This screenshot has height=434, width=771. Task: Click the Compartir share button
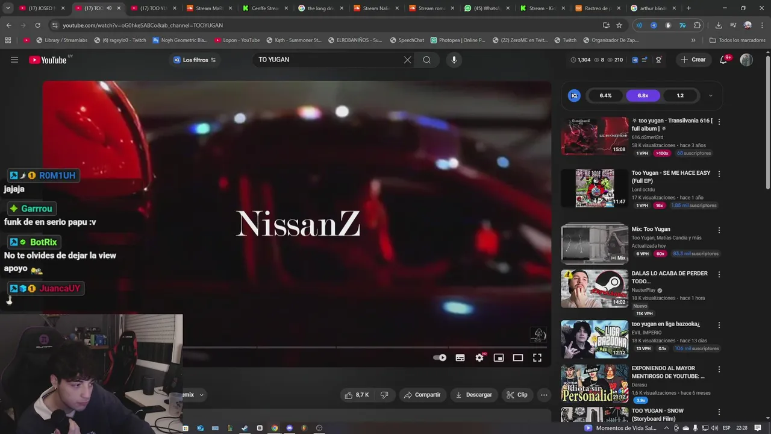pos(422,395)
